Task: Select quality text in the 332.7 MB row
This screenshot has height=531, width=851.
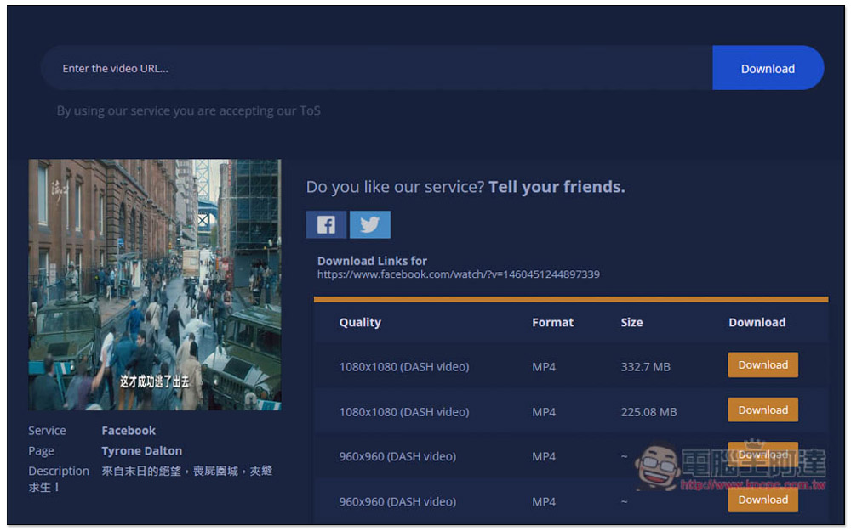Action: [403, 367]
